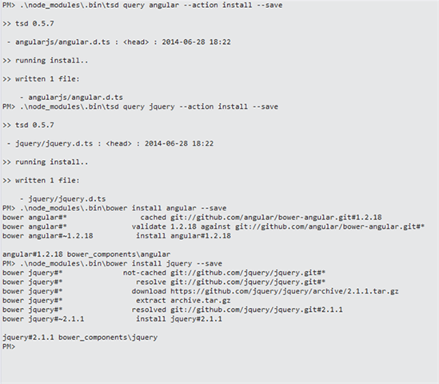
Task: Click the written file jquery/jquery.d.ts entry
Action: click(x=62, y=199)
